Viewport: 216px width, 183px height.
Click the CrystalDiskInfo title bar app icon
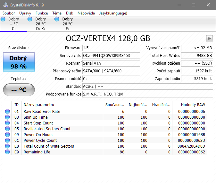pos(5,5)
